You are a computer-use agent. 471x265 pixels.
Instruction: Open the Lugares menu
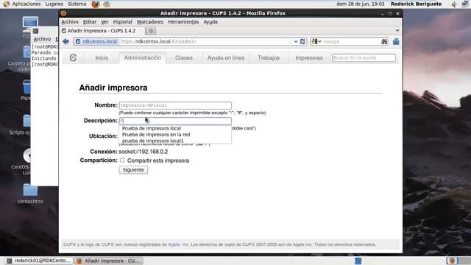tap(54, 4)
